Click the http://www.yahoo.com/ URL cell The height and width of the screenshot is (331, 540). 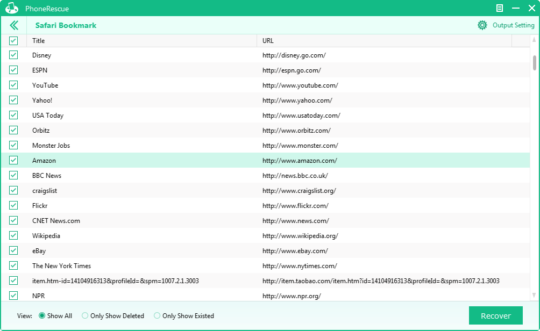297,100
